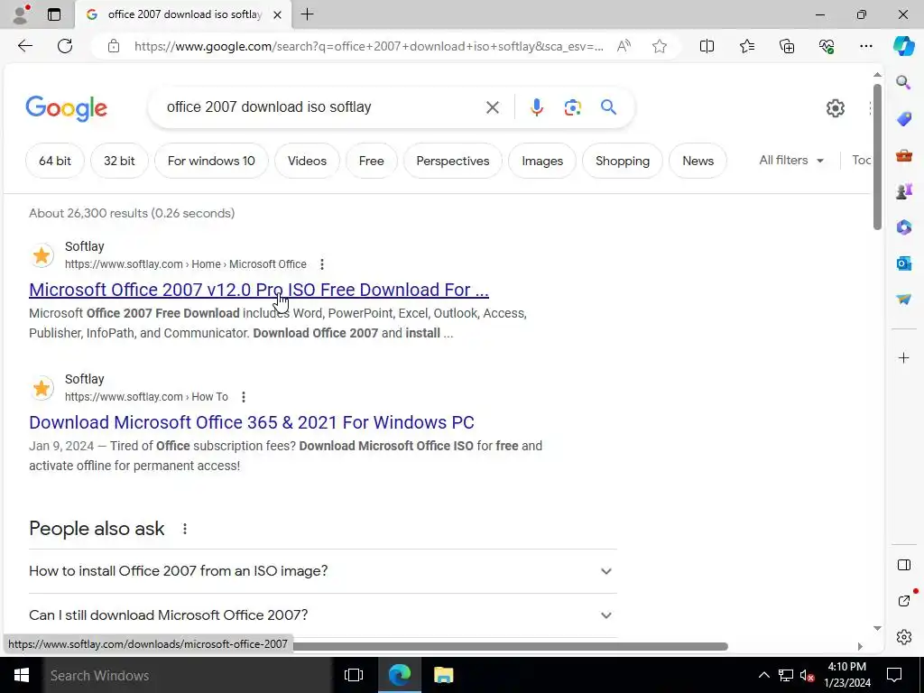The height and width of the screenshot is (693, 924).
Task: Open Google quick settings gear
Action: click(x=835, y=108)
